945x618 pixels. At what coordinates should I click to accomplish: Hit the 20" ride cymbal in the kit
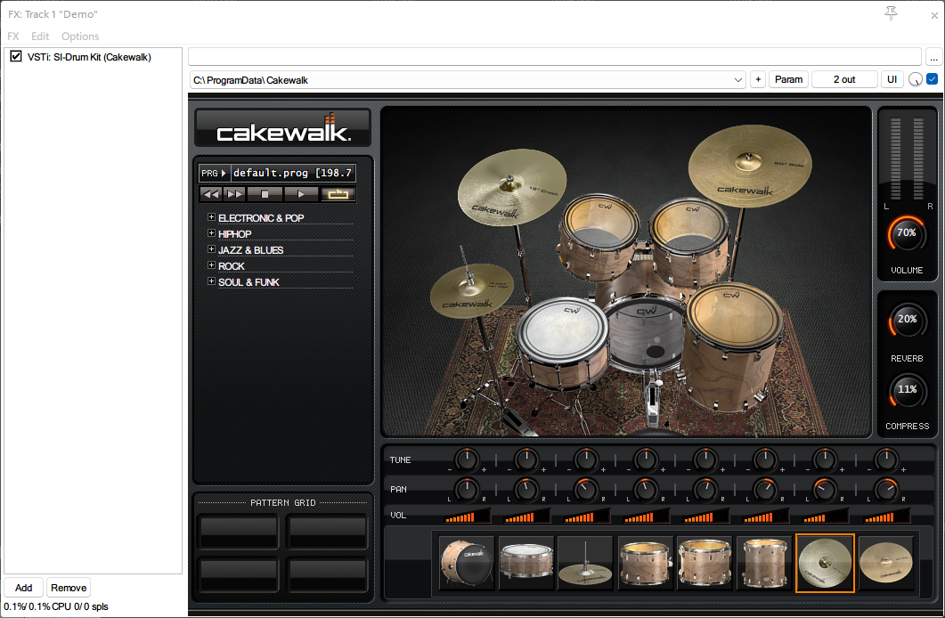[750, 165]
